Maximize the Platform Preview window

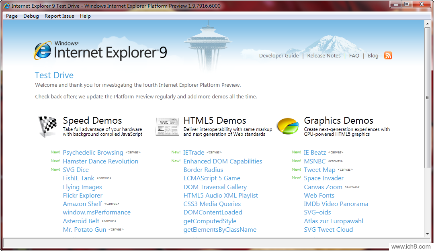pyautogui.click(x=407, y=4)
